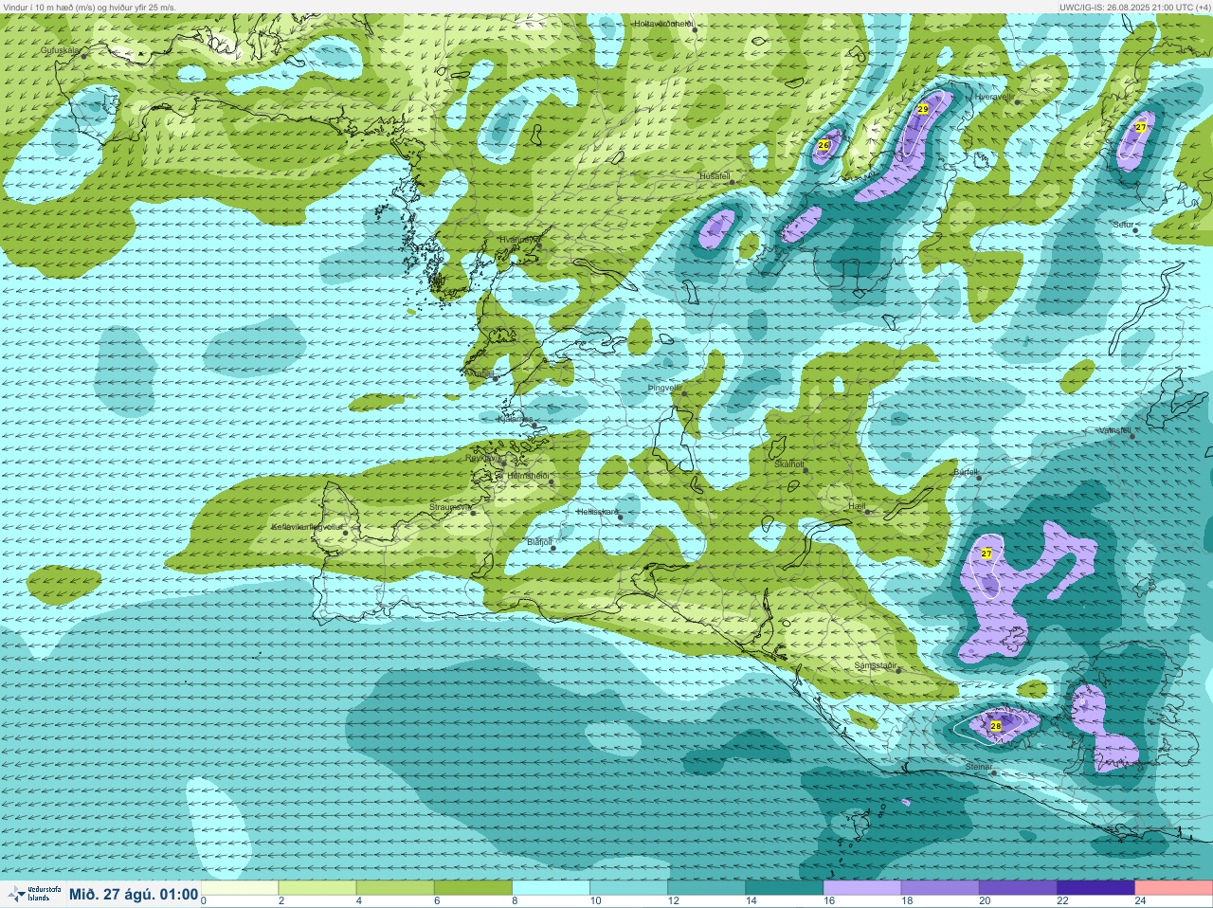Viewport: 1213px width, 908px height.
Task: Click the Þingvellir station dot
Action: pyautogui.click(x=684, y=392)
